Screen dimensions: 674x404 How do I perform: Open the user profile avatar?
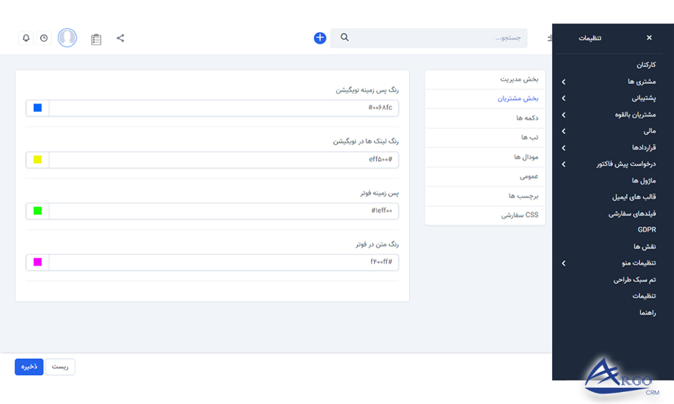click(67, 38)
